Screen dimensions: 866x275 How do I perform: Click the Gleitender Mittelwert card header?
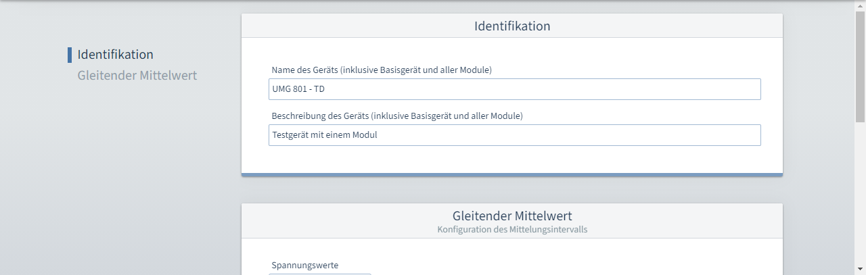point(512,221)
